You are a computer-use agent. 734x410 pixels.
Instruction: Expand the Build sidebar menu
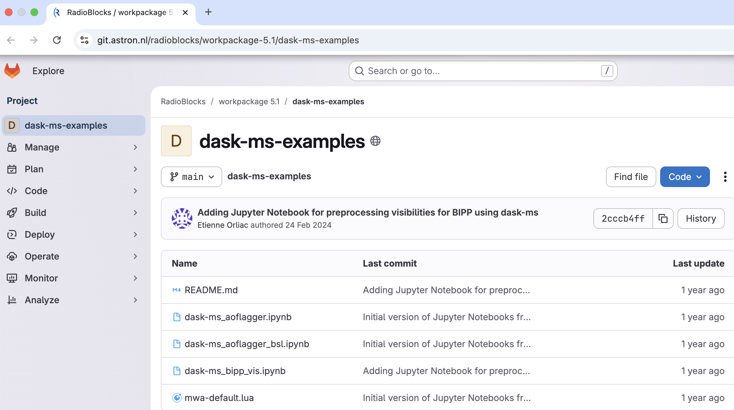73,213
